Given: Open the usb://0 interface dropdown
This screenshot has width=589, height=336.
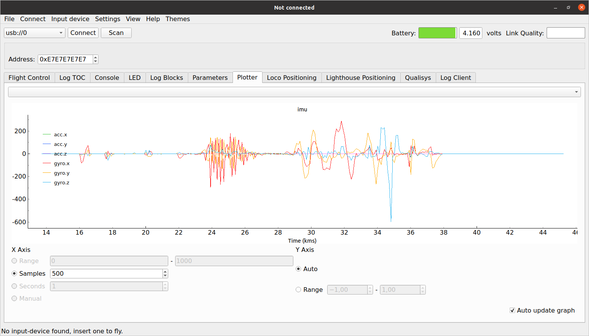Looking at the screenshot, I should click(34, 33).
